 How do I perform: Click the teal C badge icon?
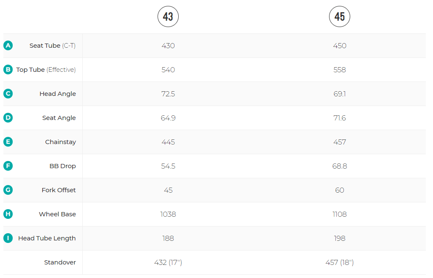(8, 94)
